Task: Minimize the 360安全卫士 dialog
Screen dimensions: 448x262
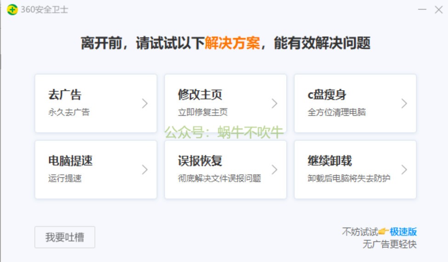Action: [422, 9]
